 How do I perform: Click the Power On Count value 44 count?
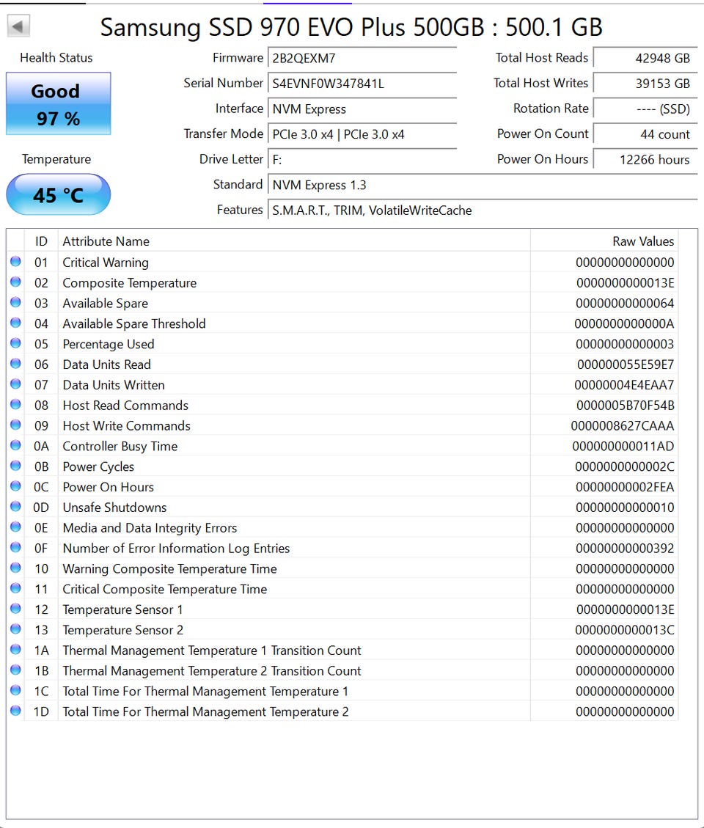pos(645,134)
